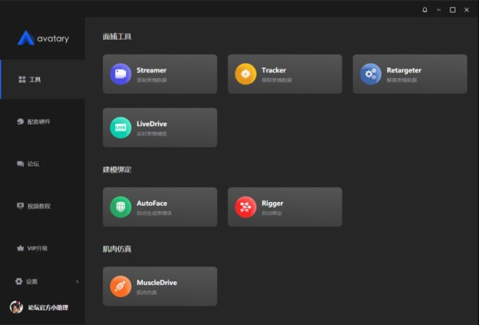Image resolution: width=479 pixels, height=325 pixels.
Task: Minimize the avatary window
Action: click(x=439, y=10)
